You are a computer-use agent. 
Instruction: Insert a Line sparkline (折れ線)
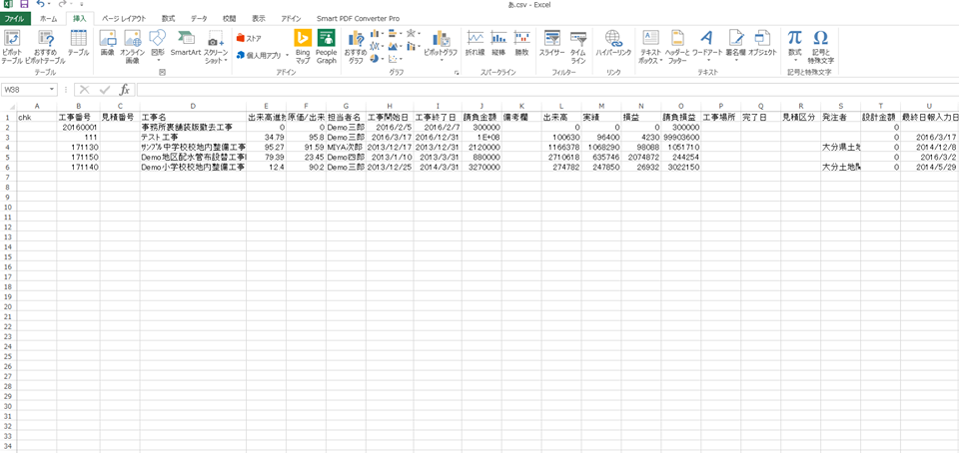(x=476, y=43)
